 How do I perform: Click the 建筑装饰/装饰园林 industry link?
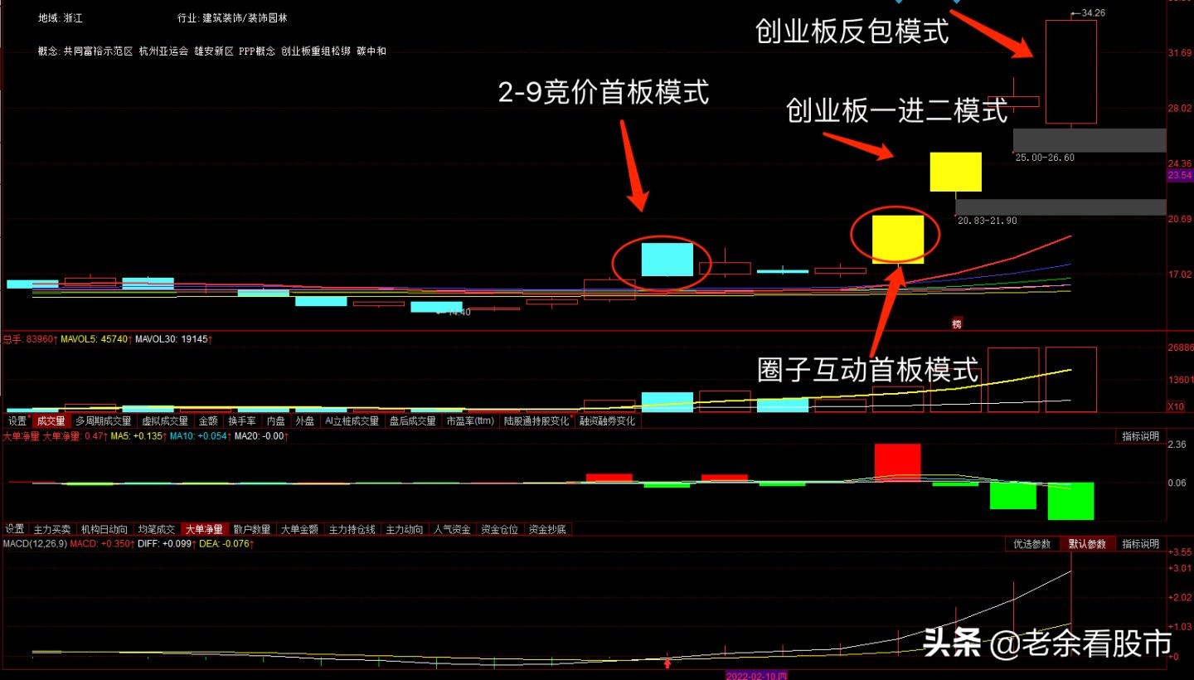pyautogui.click(x=245, y=17)
